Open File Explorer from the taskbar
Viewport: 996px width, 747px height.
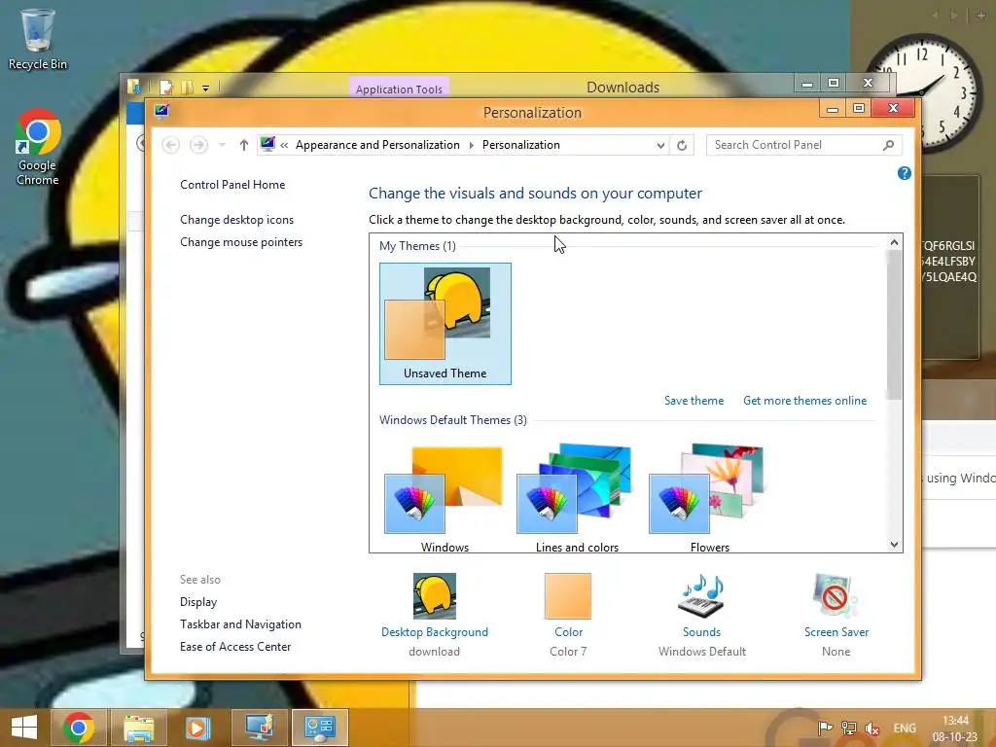[x=138, y=728]
